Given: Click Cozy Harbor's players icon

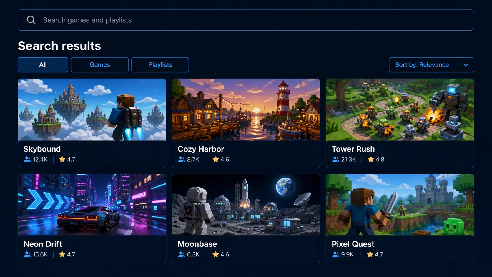Looking at the screenshot, I should click(x=181, y=159).
